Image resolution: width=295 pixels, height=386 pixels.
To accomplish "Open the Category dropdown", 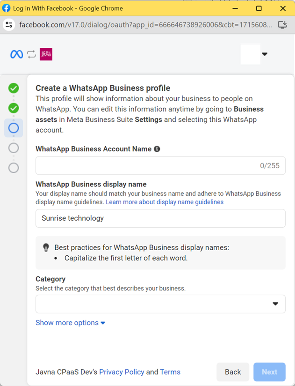I will coord(160,304).
